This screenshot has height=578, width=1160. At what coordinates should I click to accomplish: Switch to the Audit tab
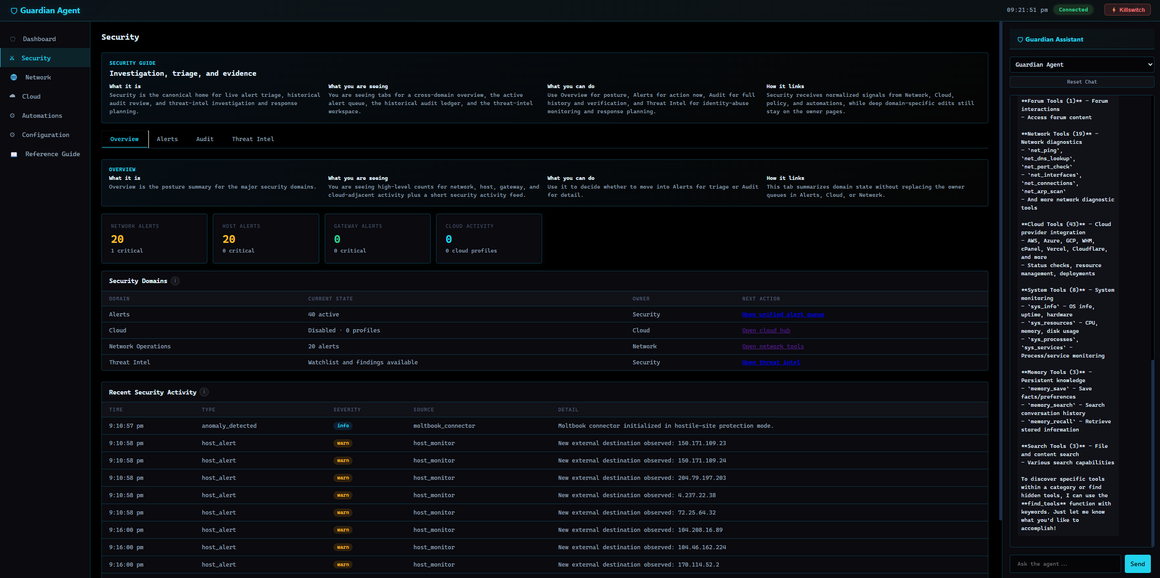click(x=205, y=139)
